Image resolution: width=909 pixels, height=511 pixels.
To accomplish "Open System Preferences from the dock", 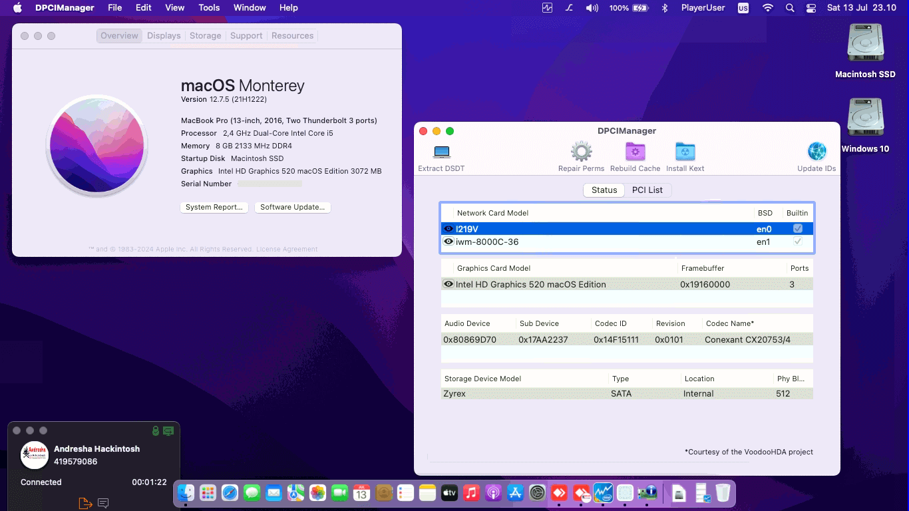I will [x=537, y=493].
